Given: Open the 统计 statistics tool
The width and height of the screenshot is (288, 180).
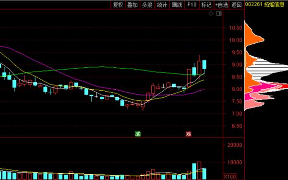Looking at the screenshot, I should point(162,5).
